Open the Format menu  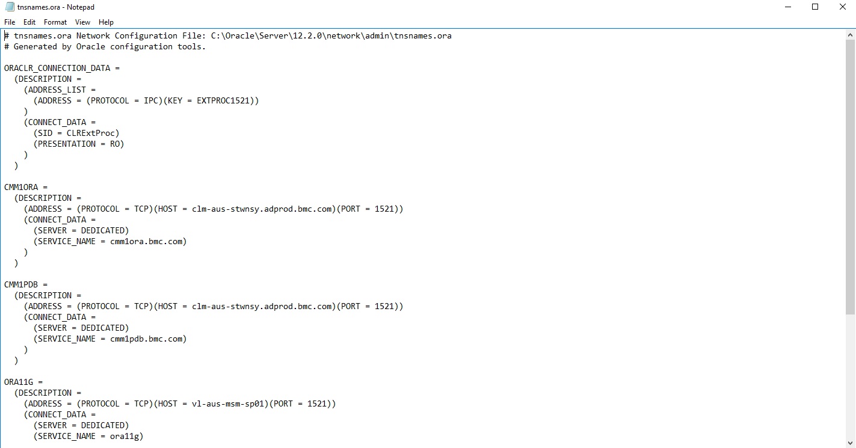click(x=55, y=22)
